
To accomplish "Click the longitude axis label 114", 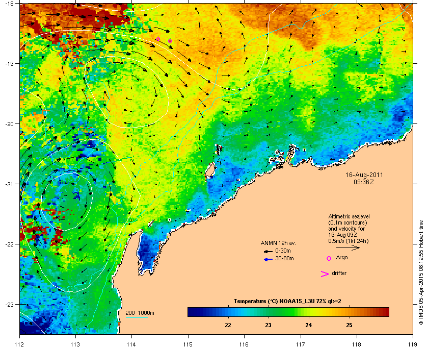I will pos(131,344).
